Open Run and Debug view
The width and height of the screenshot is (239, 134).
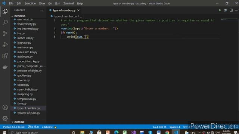pos(5,45)
